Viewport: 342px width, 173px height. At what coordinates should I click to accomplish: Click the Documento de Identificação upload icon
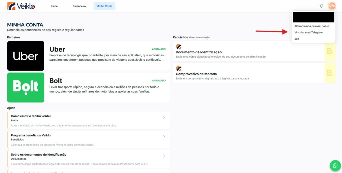pyautogui.click(x=330, y=51)
